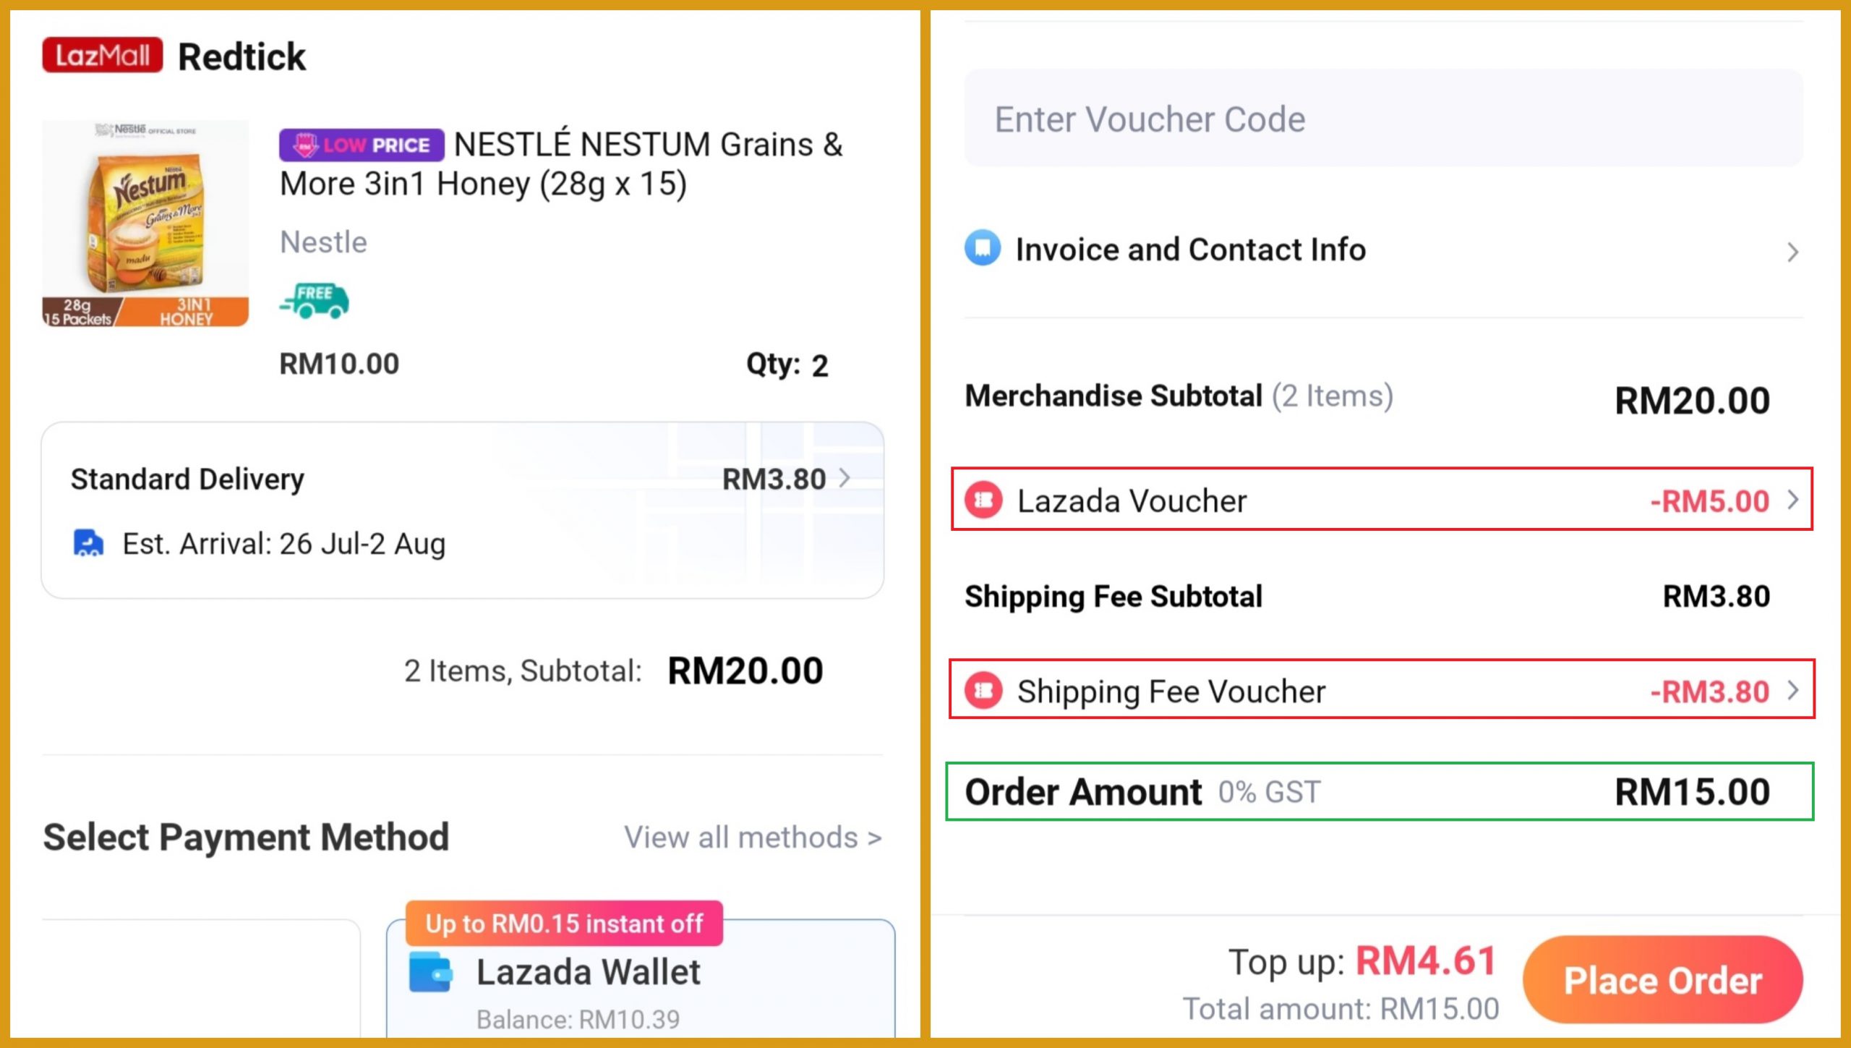Image resolution: width=1851 pixels, height=1048 pixels.
Task: Expand Standard Delivery options chevron
Action: (845, 478)
